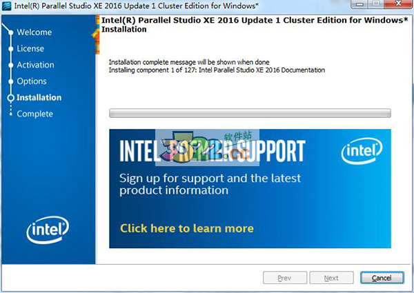This screenshot has width=414, height=293.
Task: Click the Intel Premier Support banner heading
Action: tap(213, 150)
